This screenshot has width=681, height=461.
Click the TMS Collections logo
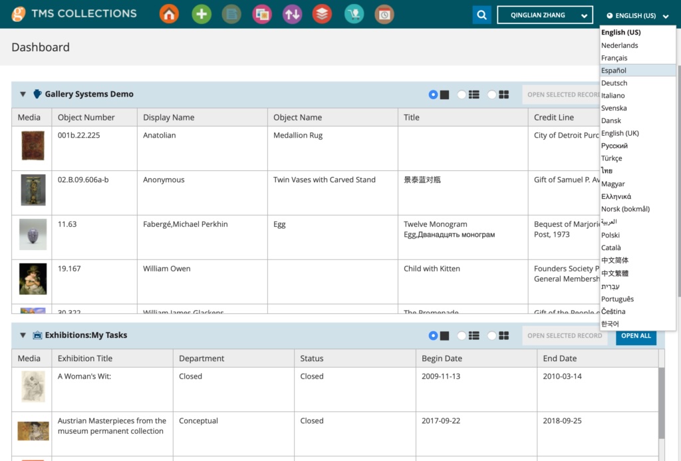click(74, 14)
